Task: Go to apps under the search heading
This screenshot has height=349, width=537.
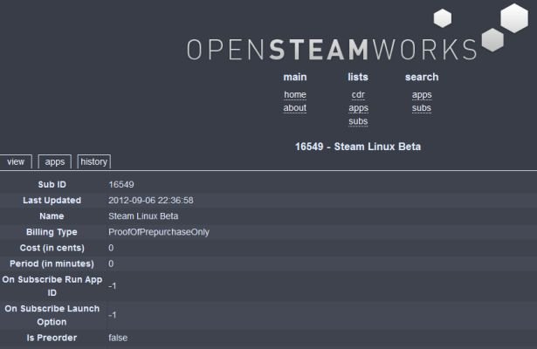Action: 422,95
